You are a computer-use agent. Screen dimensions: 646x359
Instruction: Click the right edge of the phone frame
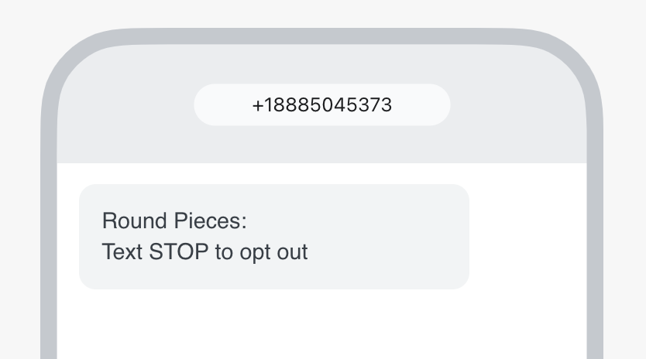click(595, 232)
